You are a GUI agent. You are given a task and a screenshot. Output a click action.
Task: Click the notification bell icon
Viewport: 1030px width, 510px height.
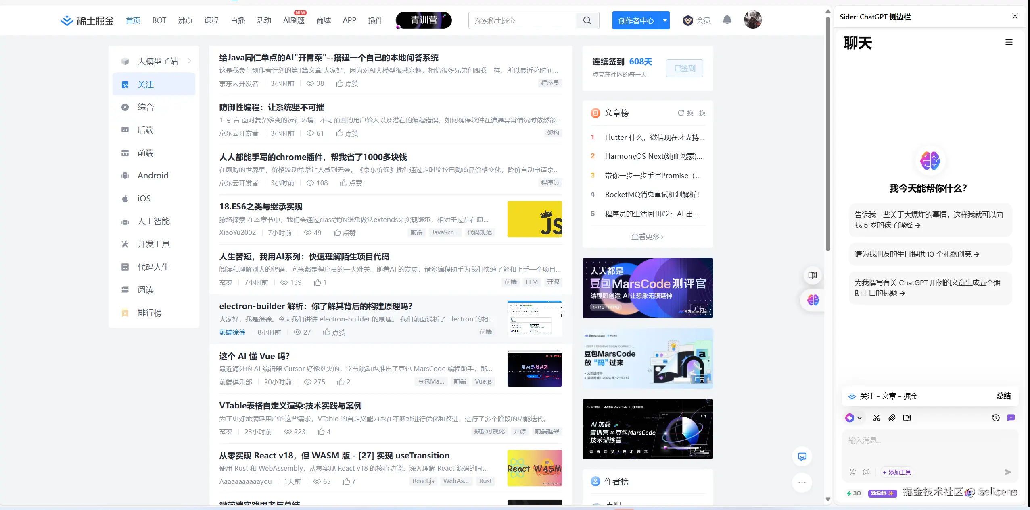[x=727, y=20]
